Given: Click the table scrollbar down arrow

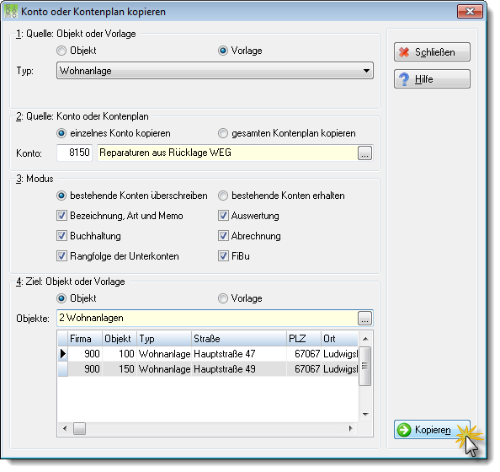Looking at the screenshot, I should 366,415.
